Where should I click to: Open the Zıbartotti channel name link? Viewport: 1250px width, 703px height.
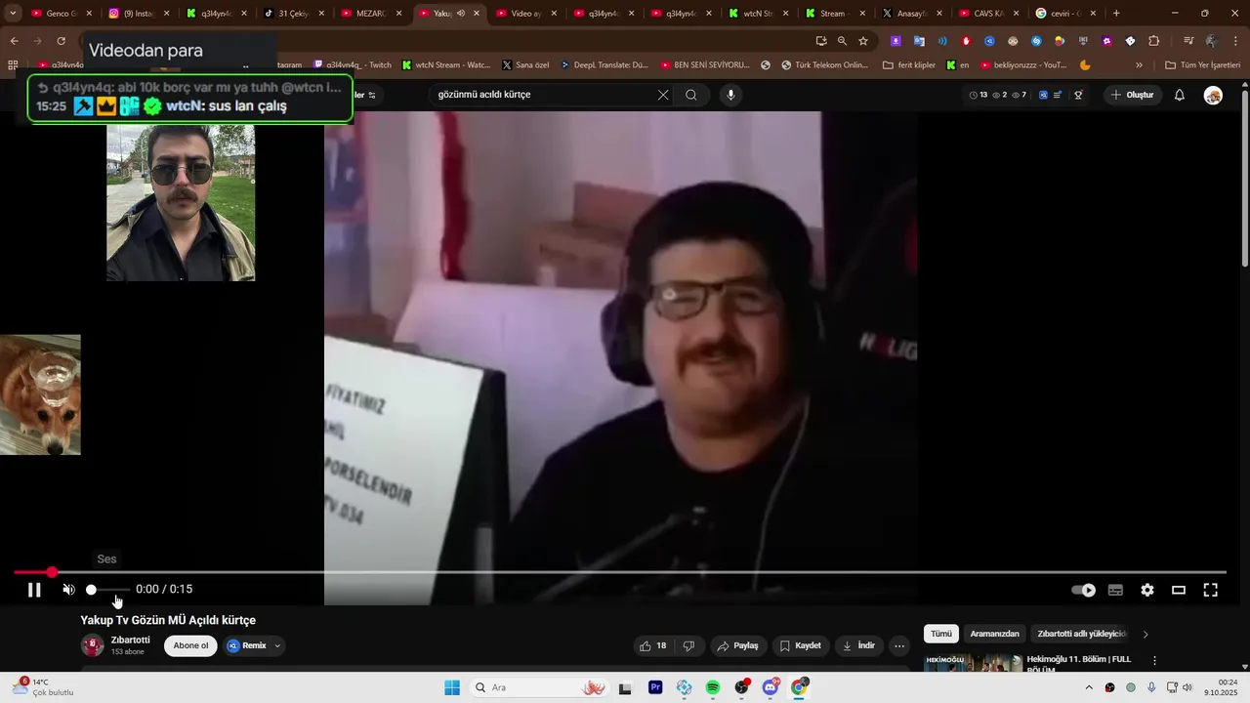[131, 640]
